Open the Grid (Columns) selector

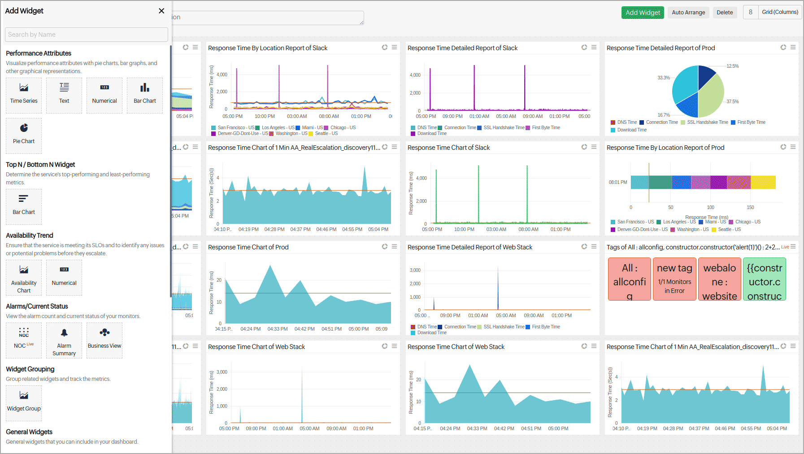(x=780, y=12)
